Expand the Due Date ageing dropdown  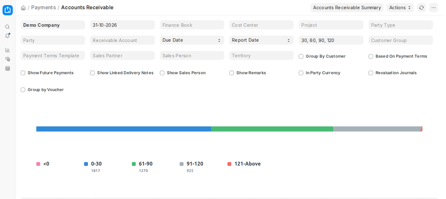pos(192,40)
